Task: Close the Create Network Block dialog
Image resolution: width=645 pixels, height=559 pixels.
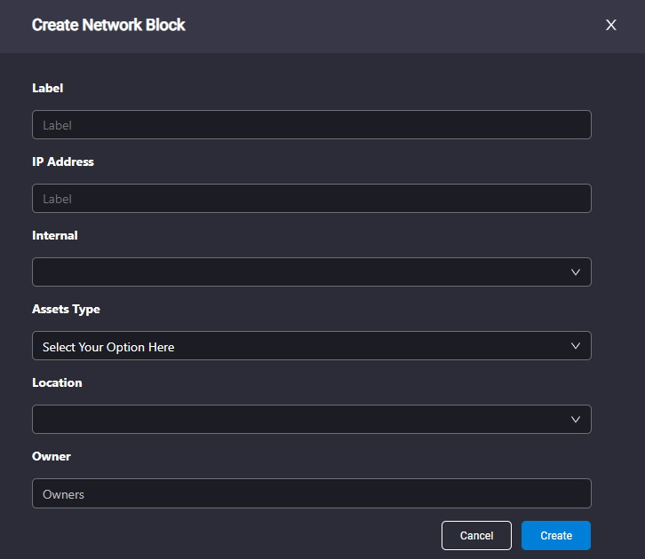Action: 611,25
